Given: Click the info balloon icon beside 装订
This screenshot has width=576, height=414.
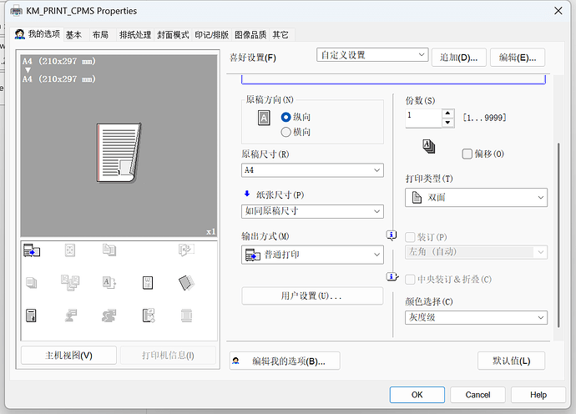Looking at the screenshot, I should (x=392, y=236).
